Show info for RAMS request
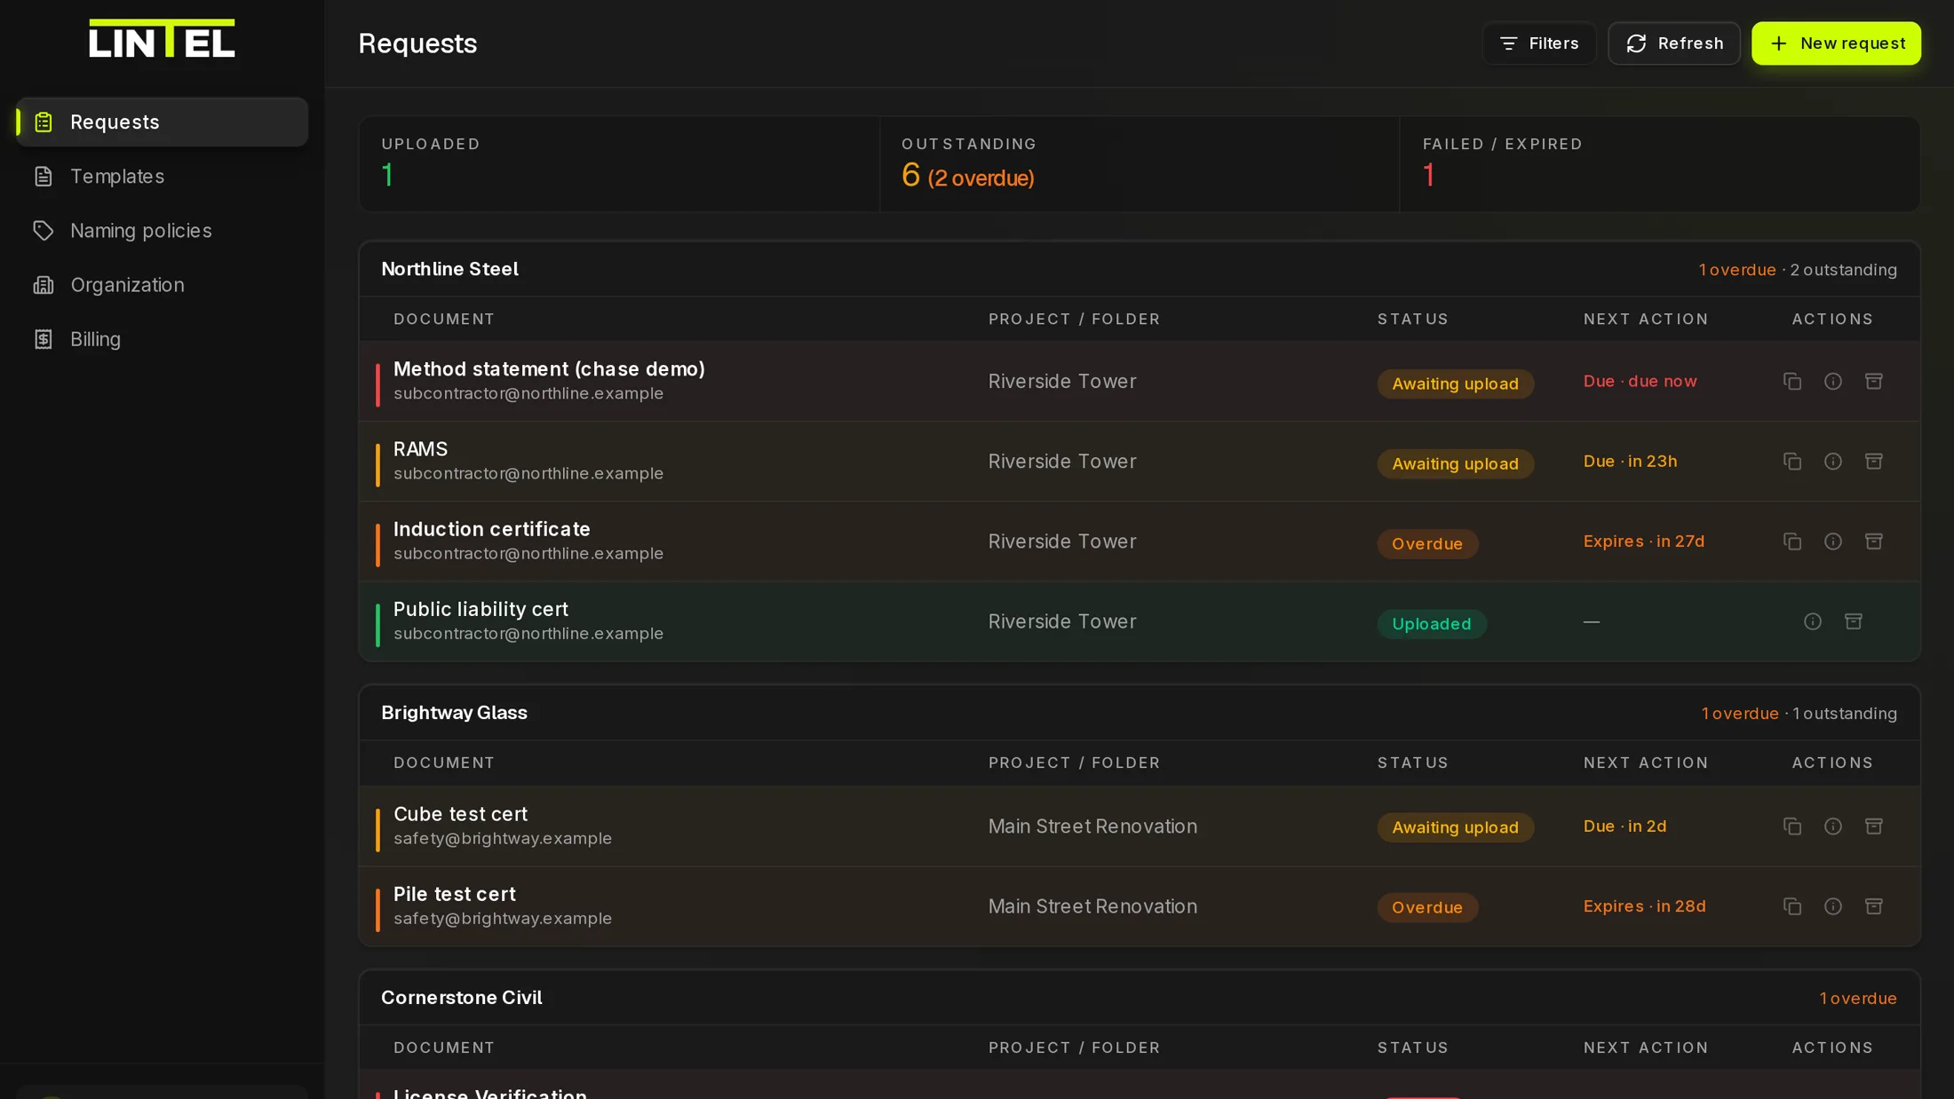 [x=1833, y=462]
